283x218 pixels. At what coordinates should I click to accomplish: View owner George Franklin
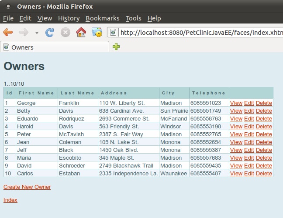[x=236, y=103]
